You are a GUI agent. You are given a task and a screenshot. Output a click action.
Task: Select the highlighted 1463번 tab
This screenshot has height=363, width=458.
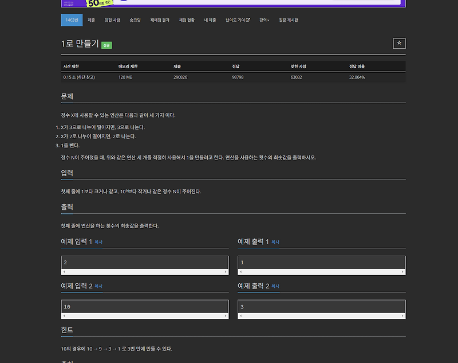point(71,19)
